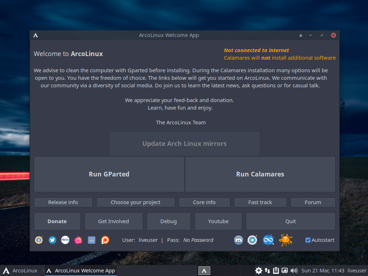Screen dimensions: 368x276
Task: Open the Facebook social link icon
Action: 39,240
